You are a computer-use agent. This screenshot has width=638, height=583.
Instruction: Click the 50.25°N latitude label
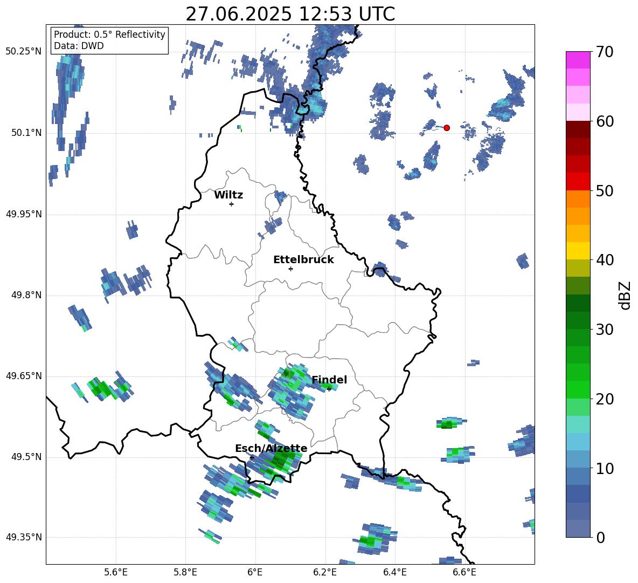(24, 52)
